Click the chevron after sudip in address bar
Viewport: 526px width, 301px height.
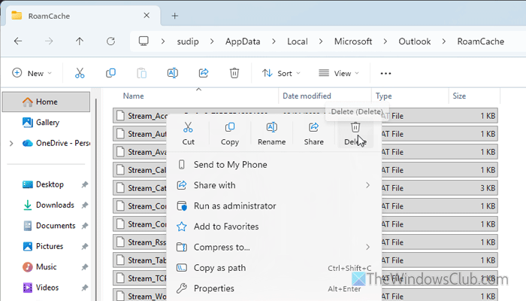point(212,41)
